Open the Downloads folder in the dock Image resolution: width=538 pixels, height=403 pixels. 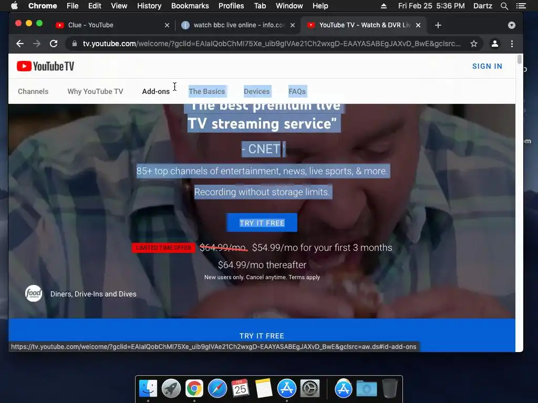coord(366,389)
